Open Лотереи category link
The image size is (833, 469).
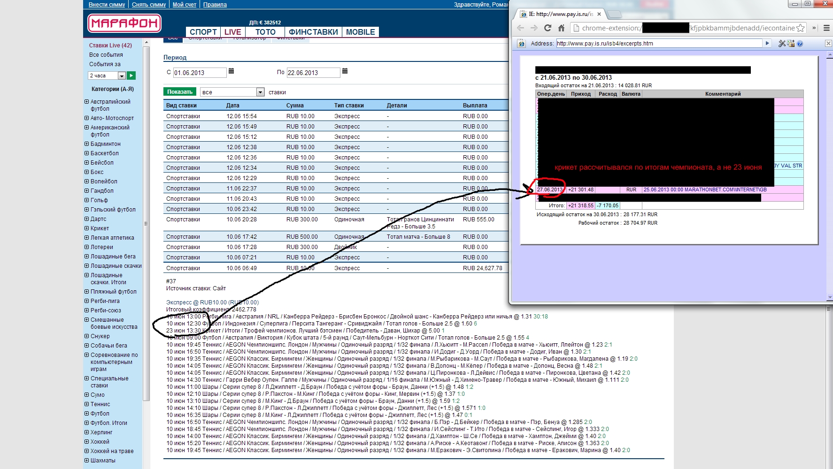(x=102, y=247)
